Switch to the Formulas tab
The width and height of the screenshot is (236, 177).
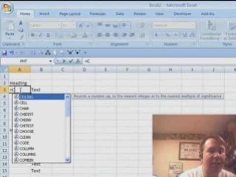click(97, 14)
